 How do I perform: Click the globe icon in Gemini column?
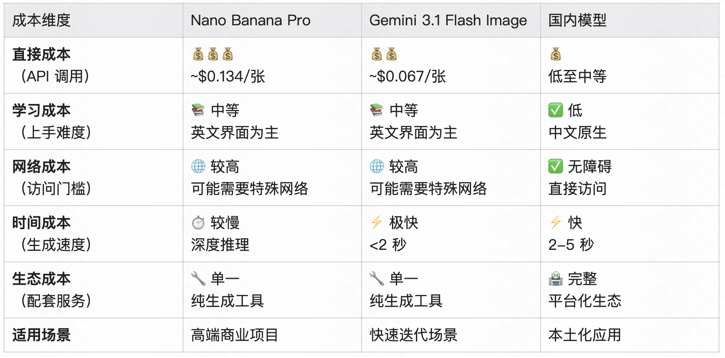point(377,167)
